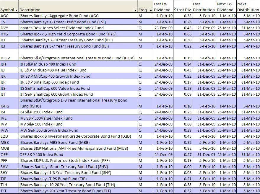This screenshot has height=194, width=260.
Task: Select the Next Ex-Dividend column header
Action: [226, 6]
